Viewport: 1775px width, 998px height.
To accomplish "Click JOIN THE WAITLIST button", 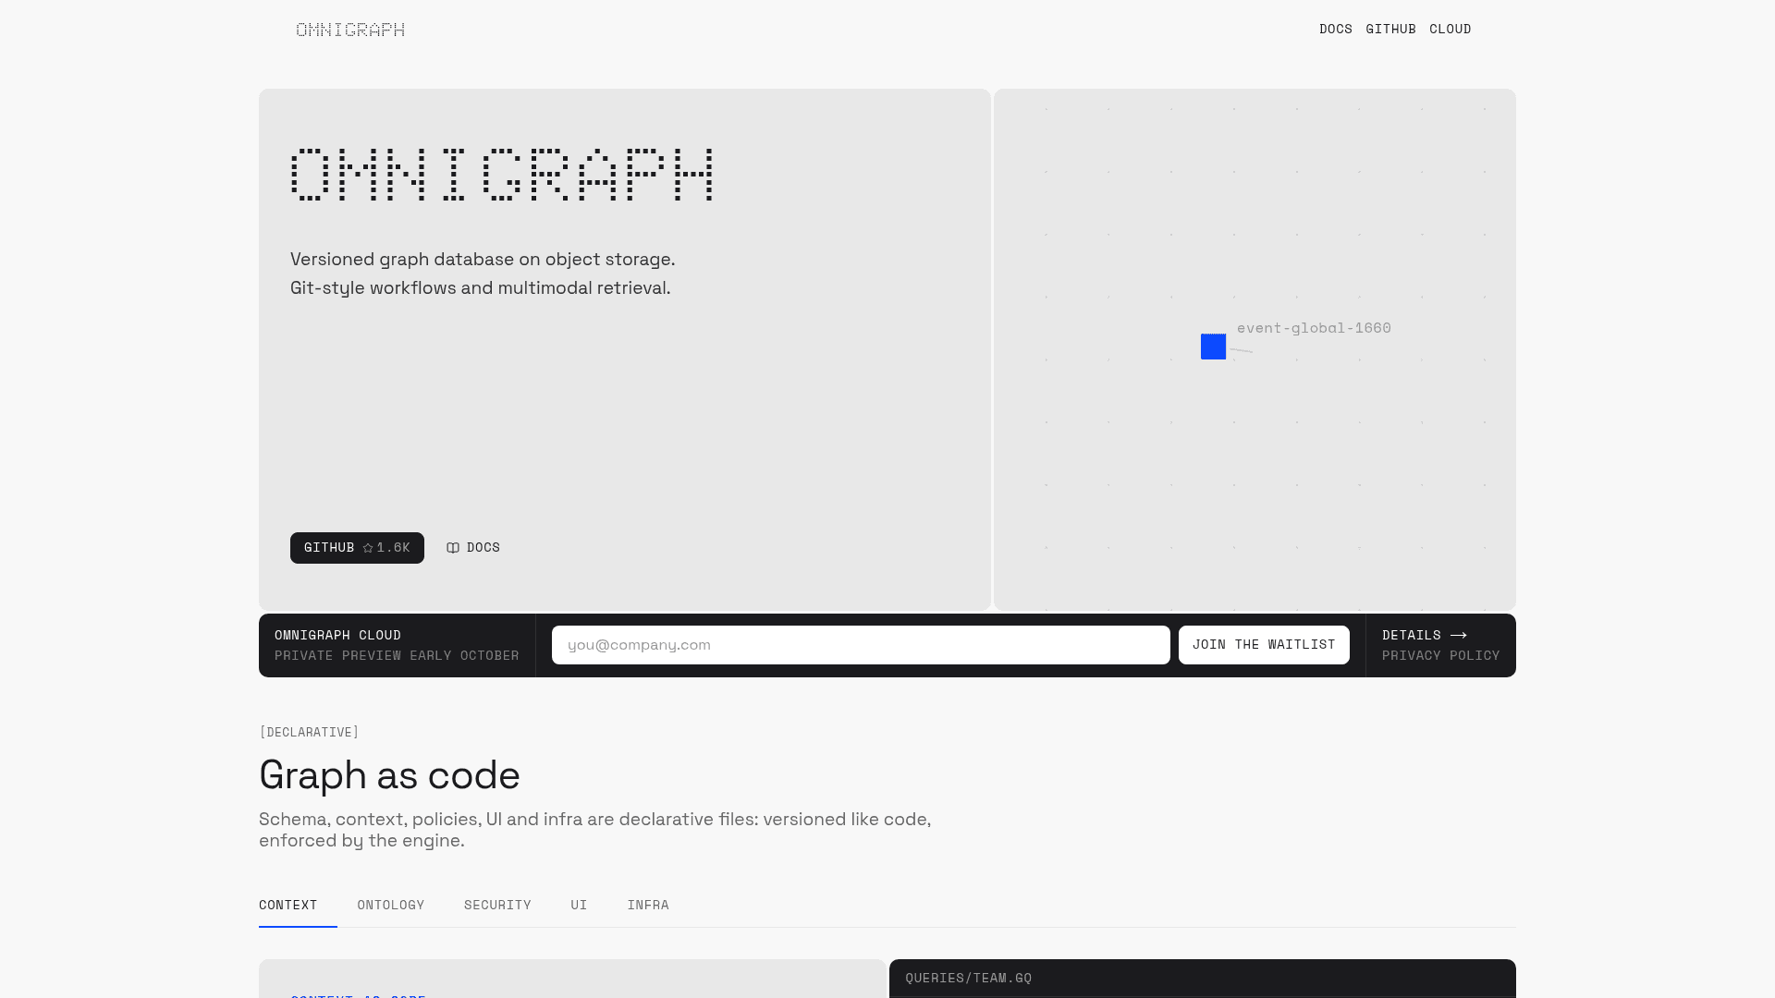I will 1264,645.
